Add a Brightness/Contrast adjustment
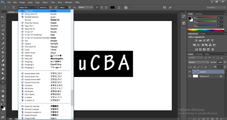Image resolution: width=227 pixels, height=120 pixels. (x=196, y=40)
